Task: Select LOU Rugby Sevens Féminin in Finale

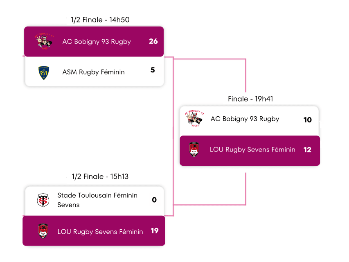Action: (x=252, y=150)
